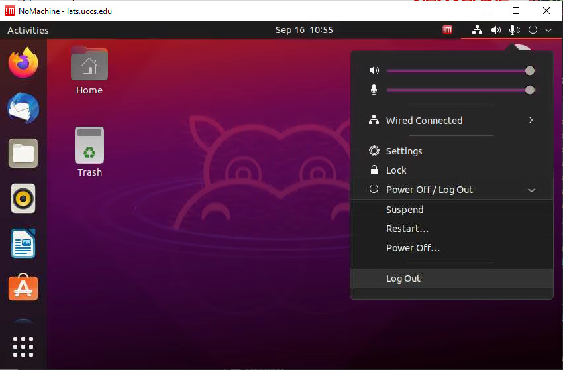This screenshot has width=563, height=370.
Task: Click the NoMachine tray icon in top bar
Action: pos(447,30)
